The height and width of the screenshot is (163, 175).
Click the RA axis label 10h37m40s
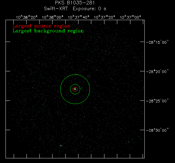(x=78, y=17)
